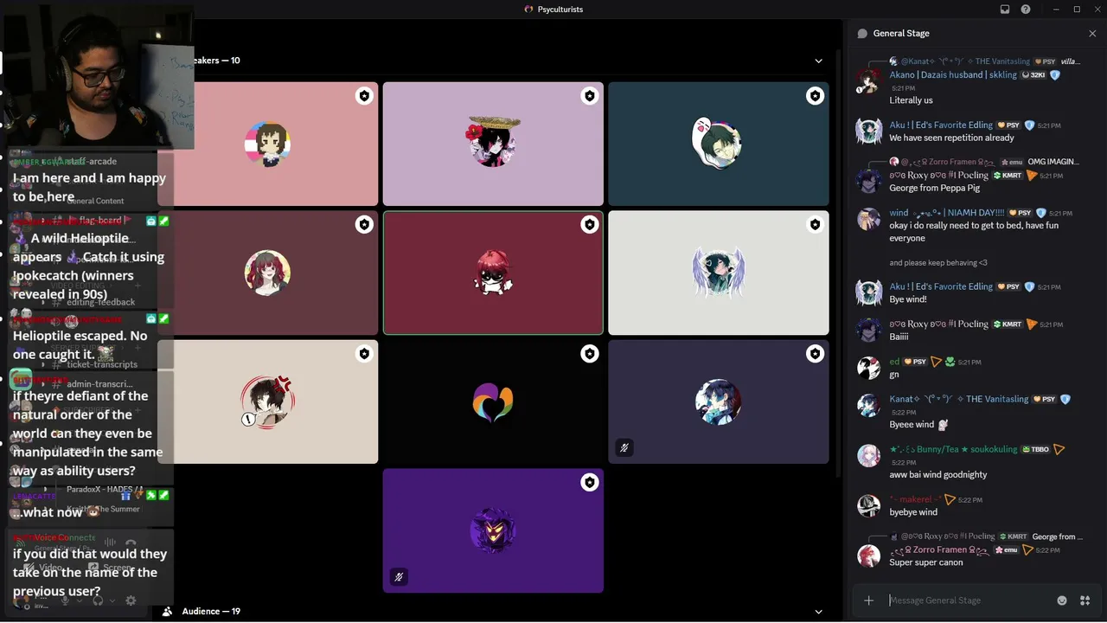
Task: Select the blue-haired avatar on slate tile
Action: coord(718,401)
